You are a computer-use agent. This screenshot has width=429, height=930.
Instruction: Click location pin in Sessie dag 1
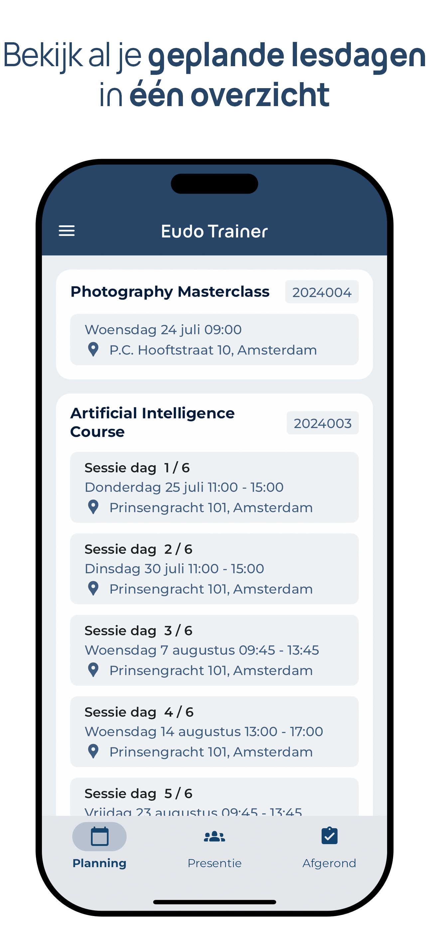click(93, 507)
